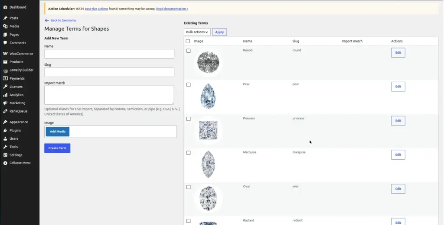Click the Apply bulk action button
The height and width of the screenshot is (225, 444).
coord(219,32)
